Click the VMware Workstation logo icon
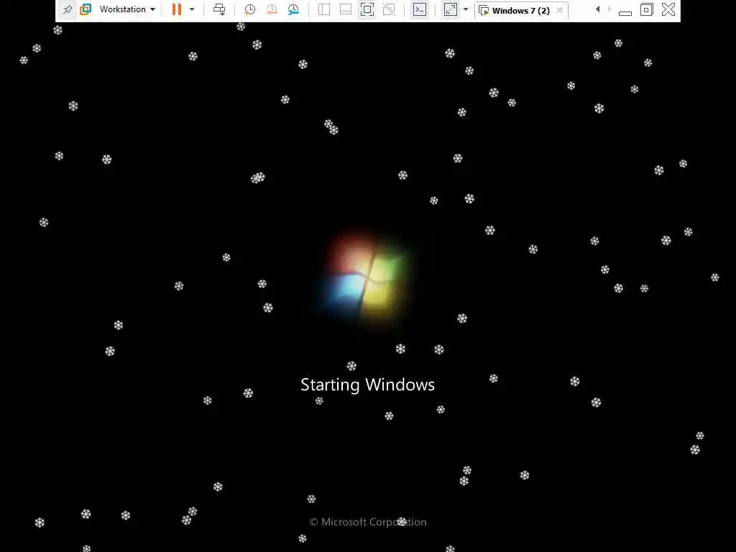The image size is (736, 552). point(86,9)
